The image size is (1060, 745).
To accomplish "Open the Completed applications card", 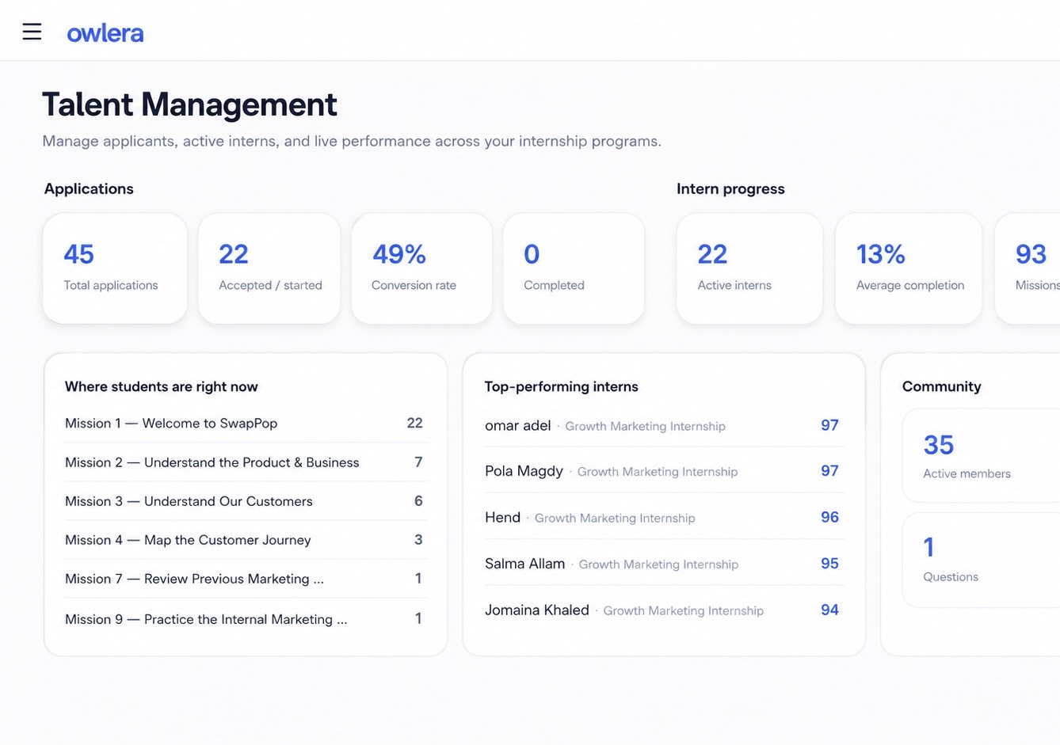I will pos(574,268).
